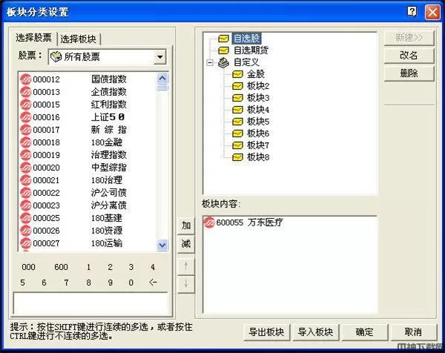The width and height of the screenshot is (445, 353).
Task: Click the 自选期货 folder icon
Action: [224, 50]
